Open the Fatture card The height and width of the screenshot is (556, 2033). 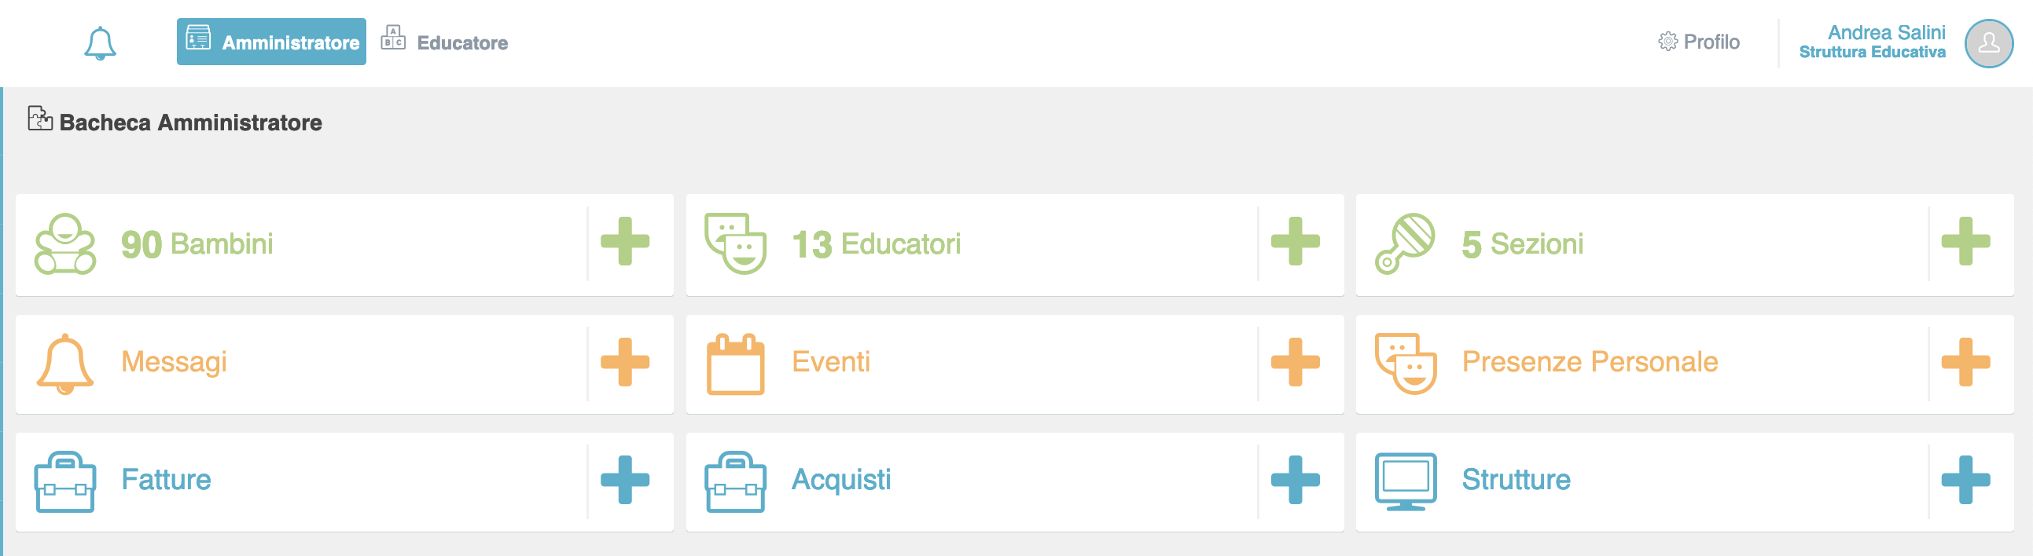[x=300, y=481]
